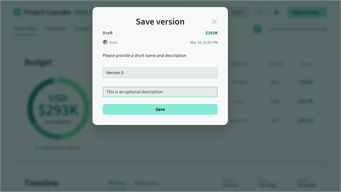Select the Phases tab in Timeline
Screen dimensions: 341x192
click(x=117, y=183)
